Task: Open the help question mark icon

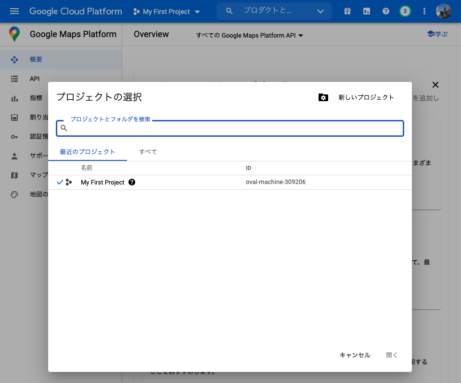Action: coord(385,11)
